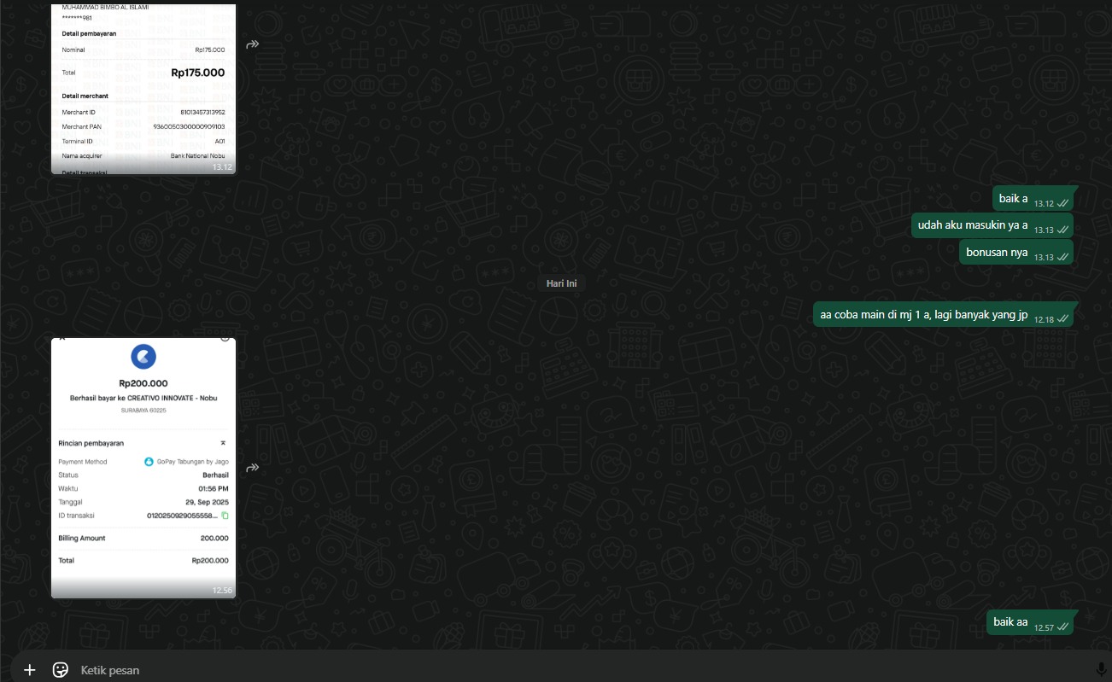1112x682 pixels.
Task: Select the message 'baik a'
Action: coord(1033,199)
